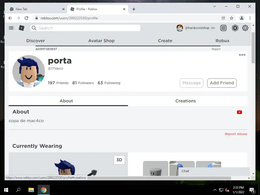
Task: Open the Discover menu item
Action: 36,41
